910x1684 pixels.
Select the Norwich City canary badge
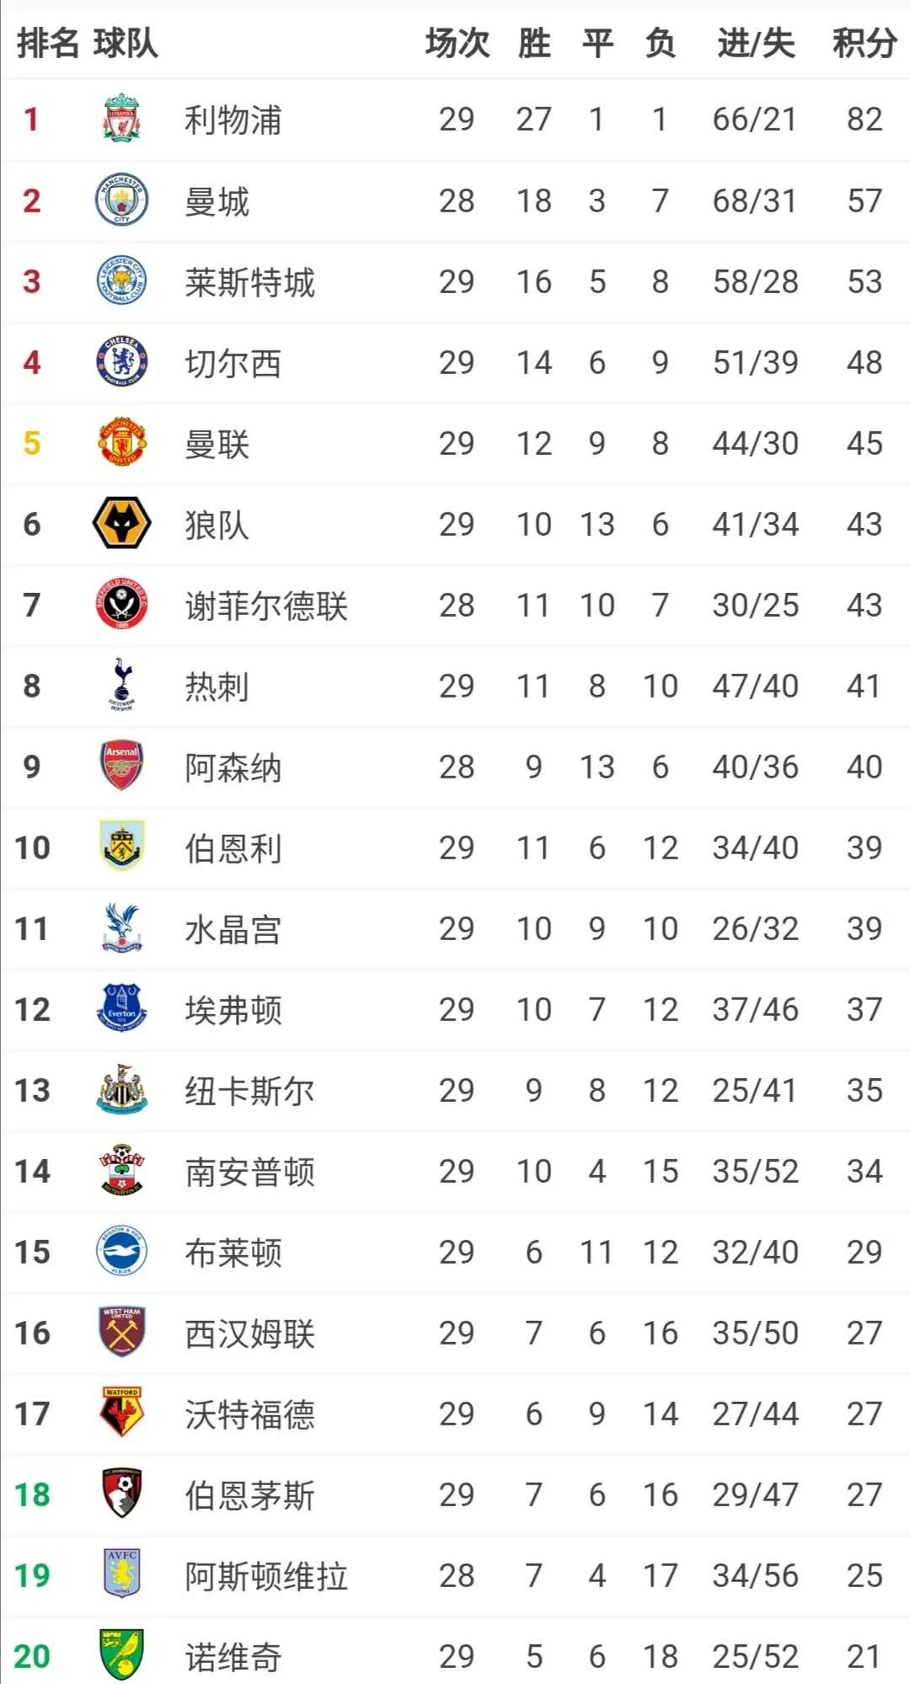[x=122, y=1655]
